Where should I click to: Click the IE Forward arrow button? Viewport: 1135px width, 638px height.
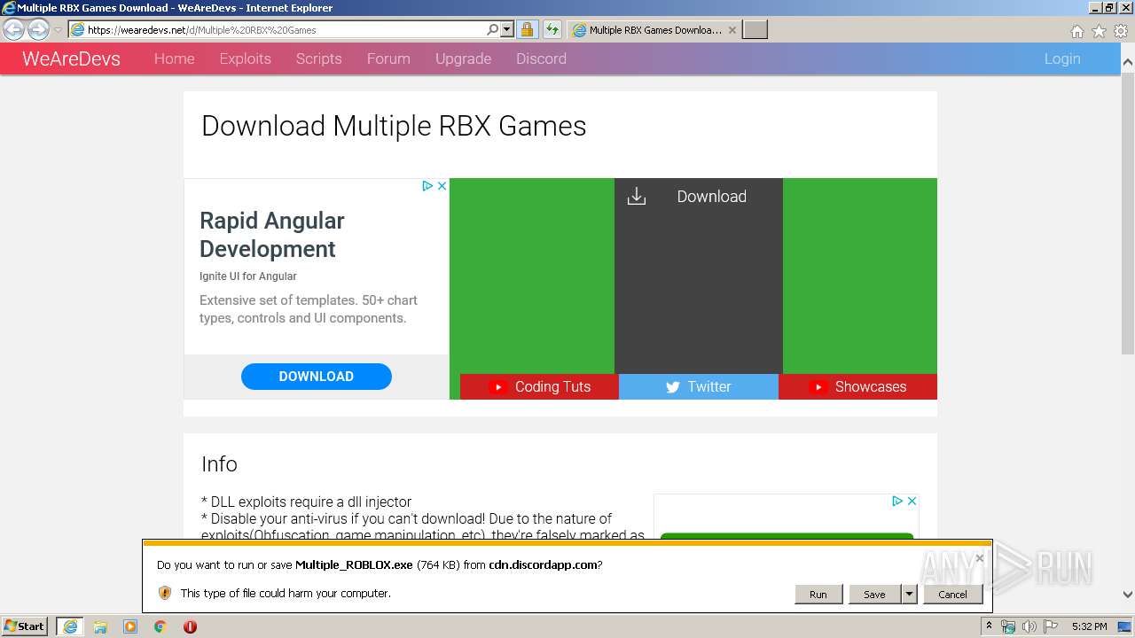38,30
